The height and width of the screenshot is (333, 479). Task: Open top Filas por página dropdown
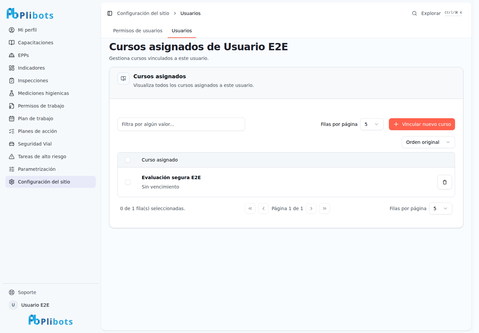(x=372, y=124)
